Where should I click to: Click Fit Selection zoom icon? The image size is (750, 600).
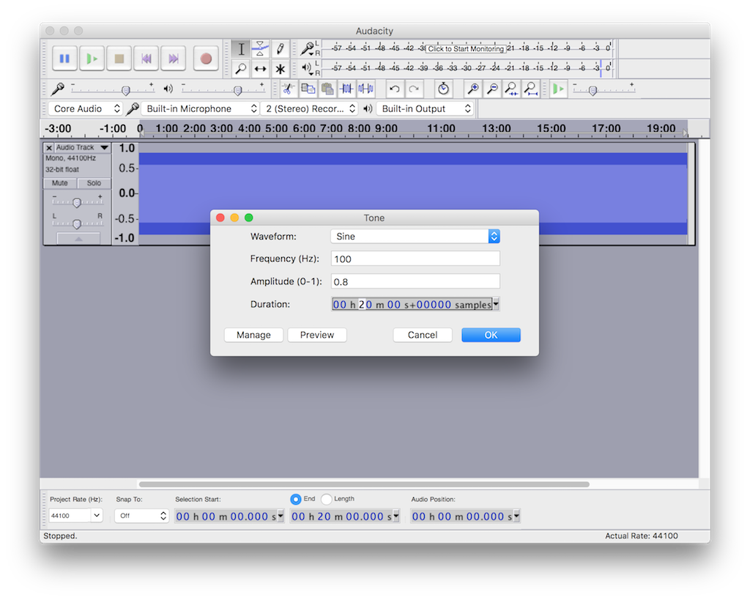coord(511,89)
